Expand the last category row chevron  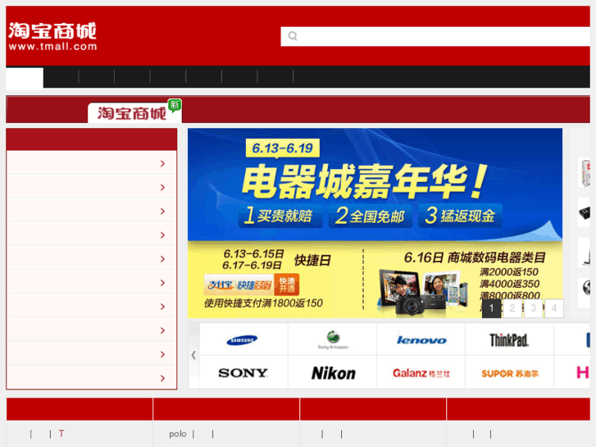coord(162,378)
